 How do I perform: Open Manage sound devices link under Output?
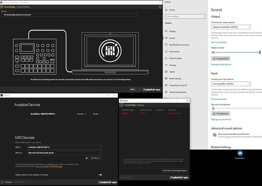[221, 64]
